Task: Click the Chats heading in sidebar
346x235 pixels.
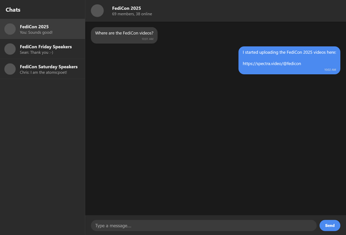Action: click(13, 9)
